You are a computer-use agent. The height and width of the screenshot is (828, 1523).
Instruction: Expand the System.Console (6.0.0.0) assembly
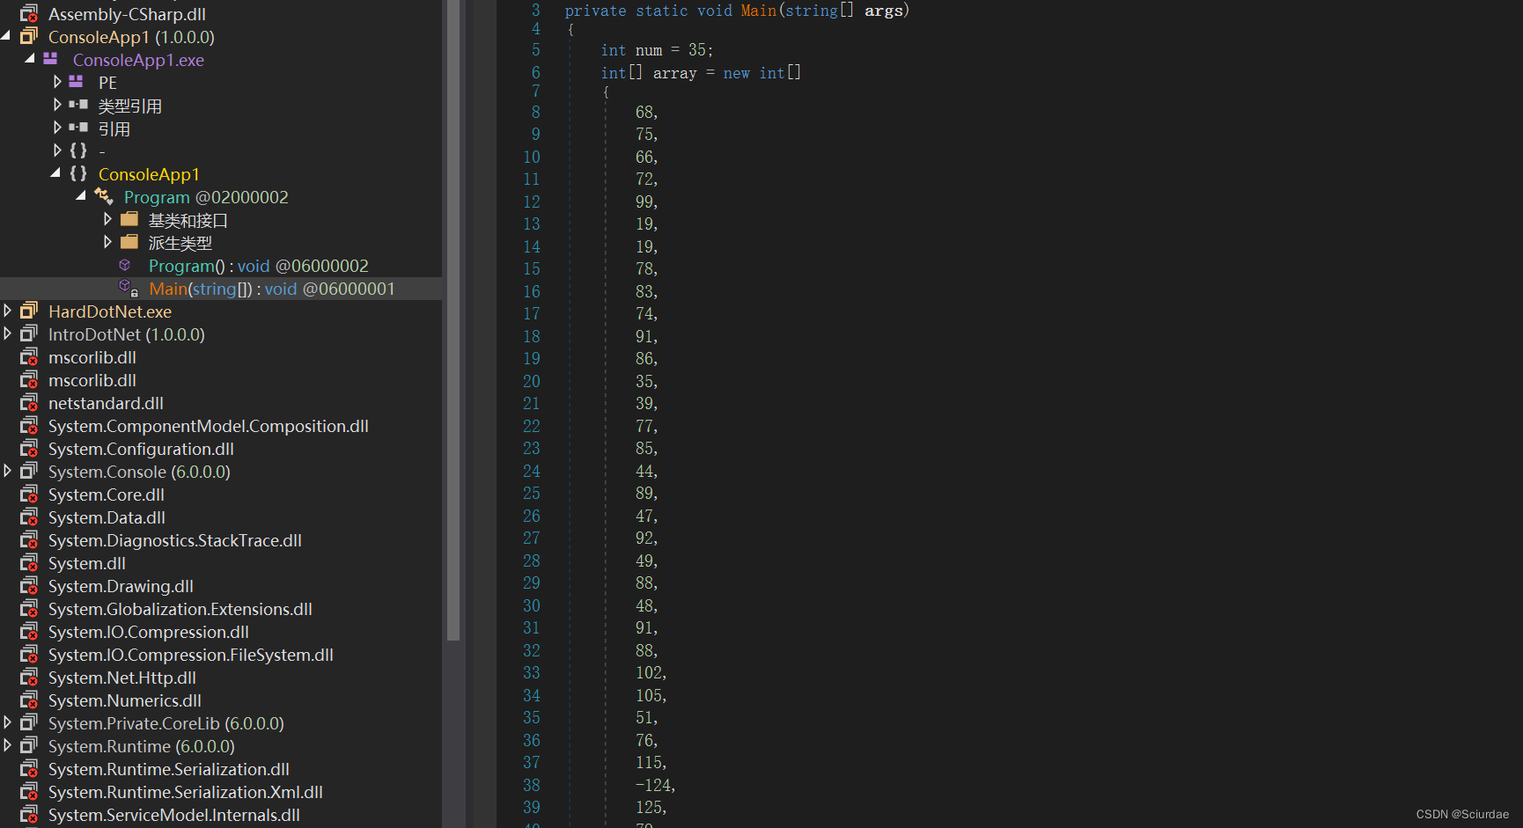(x=7, y=471)
